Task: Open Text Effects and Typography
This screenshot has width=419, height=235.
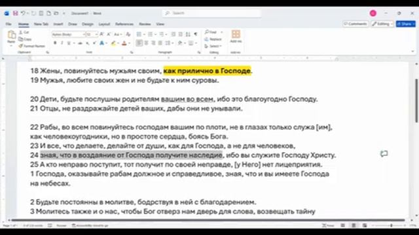Action: 102,43
